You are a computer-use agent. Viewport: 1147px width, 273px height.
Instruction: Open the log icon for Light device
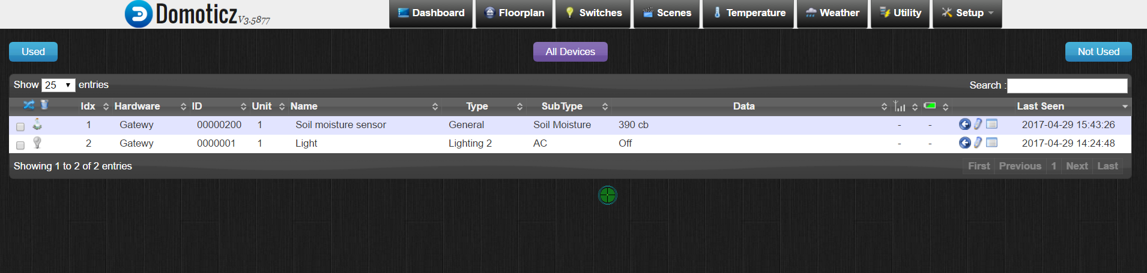coord(991,142)
